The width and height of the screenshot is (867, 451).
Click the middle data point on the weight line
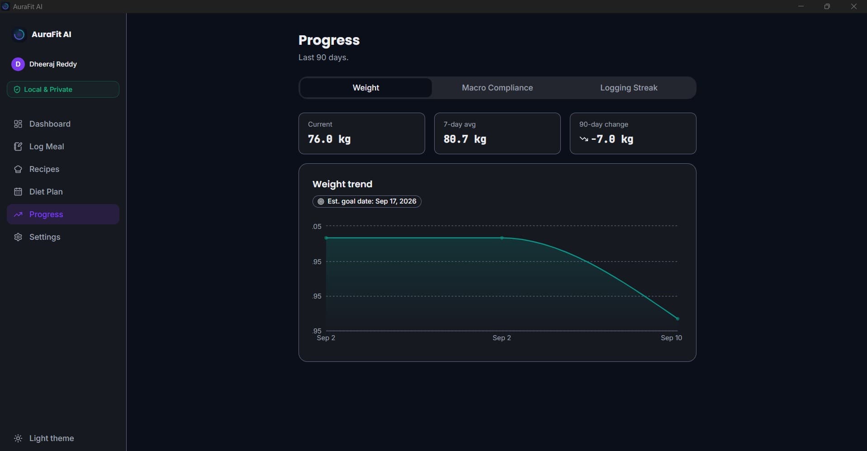502,238
